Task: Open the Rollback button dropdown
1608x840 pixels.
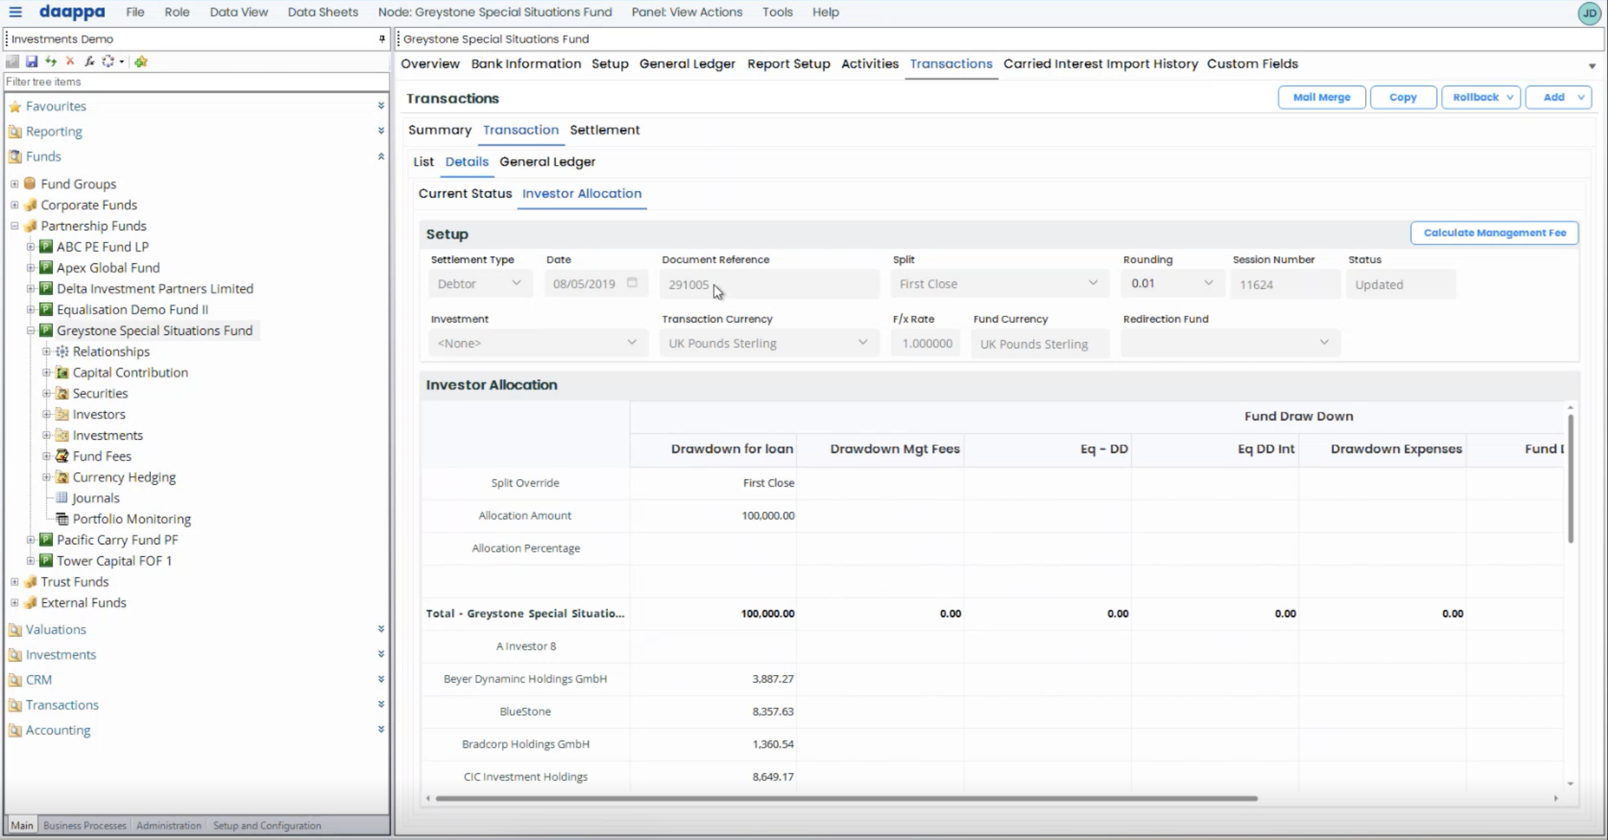Action: tap(1510, 97)
